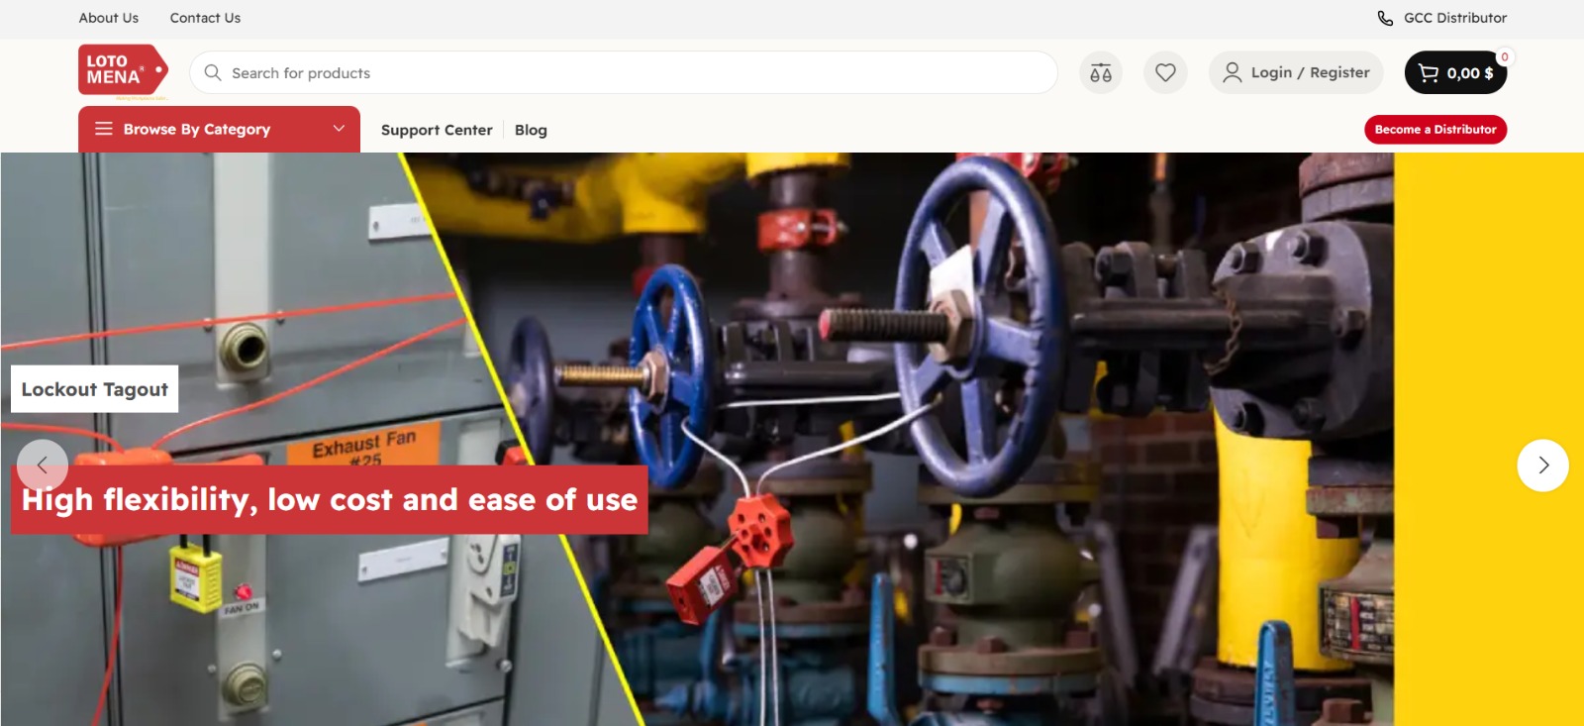The image size is (1584, 726).
Task: Click the user profile icon
Action: (x=1232, y=72)
